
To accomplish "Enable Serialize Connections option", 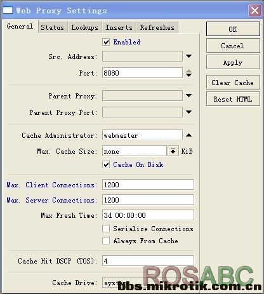I will click(106, 229).
